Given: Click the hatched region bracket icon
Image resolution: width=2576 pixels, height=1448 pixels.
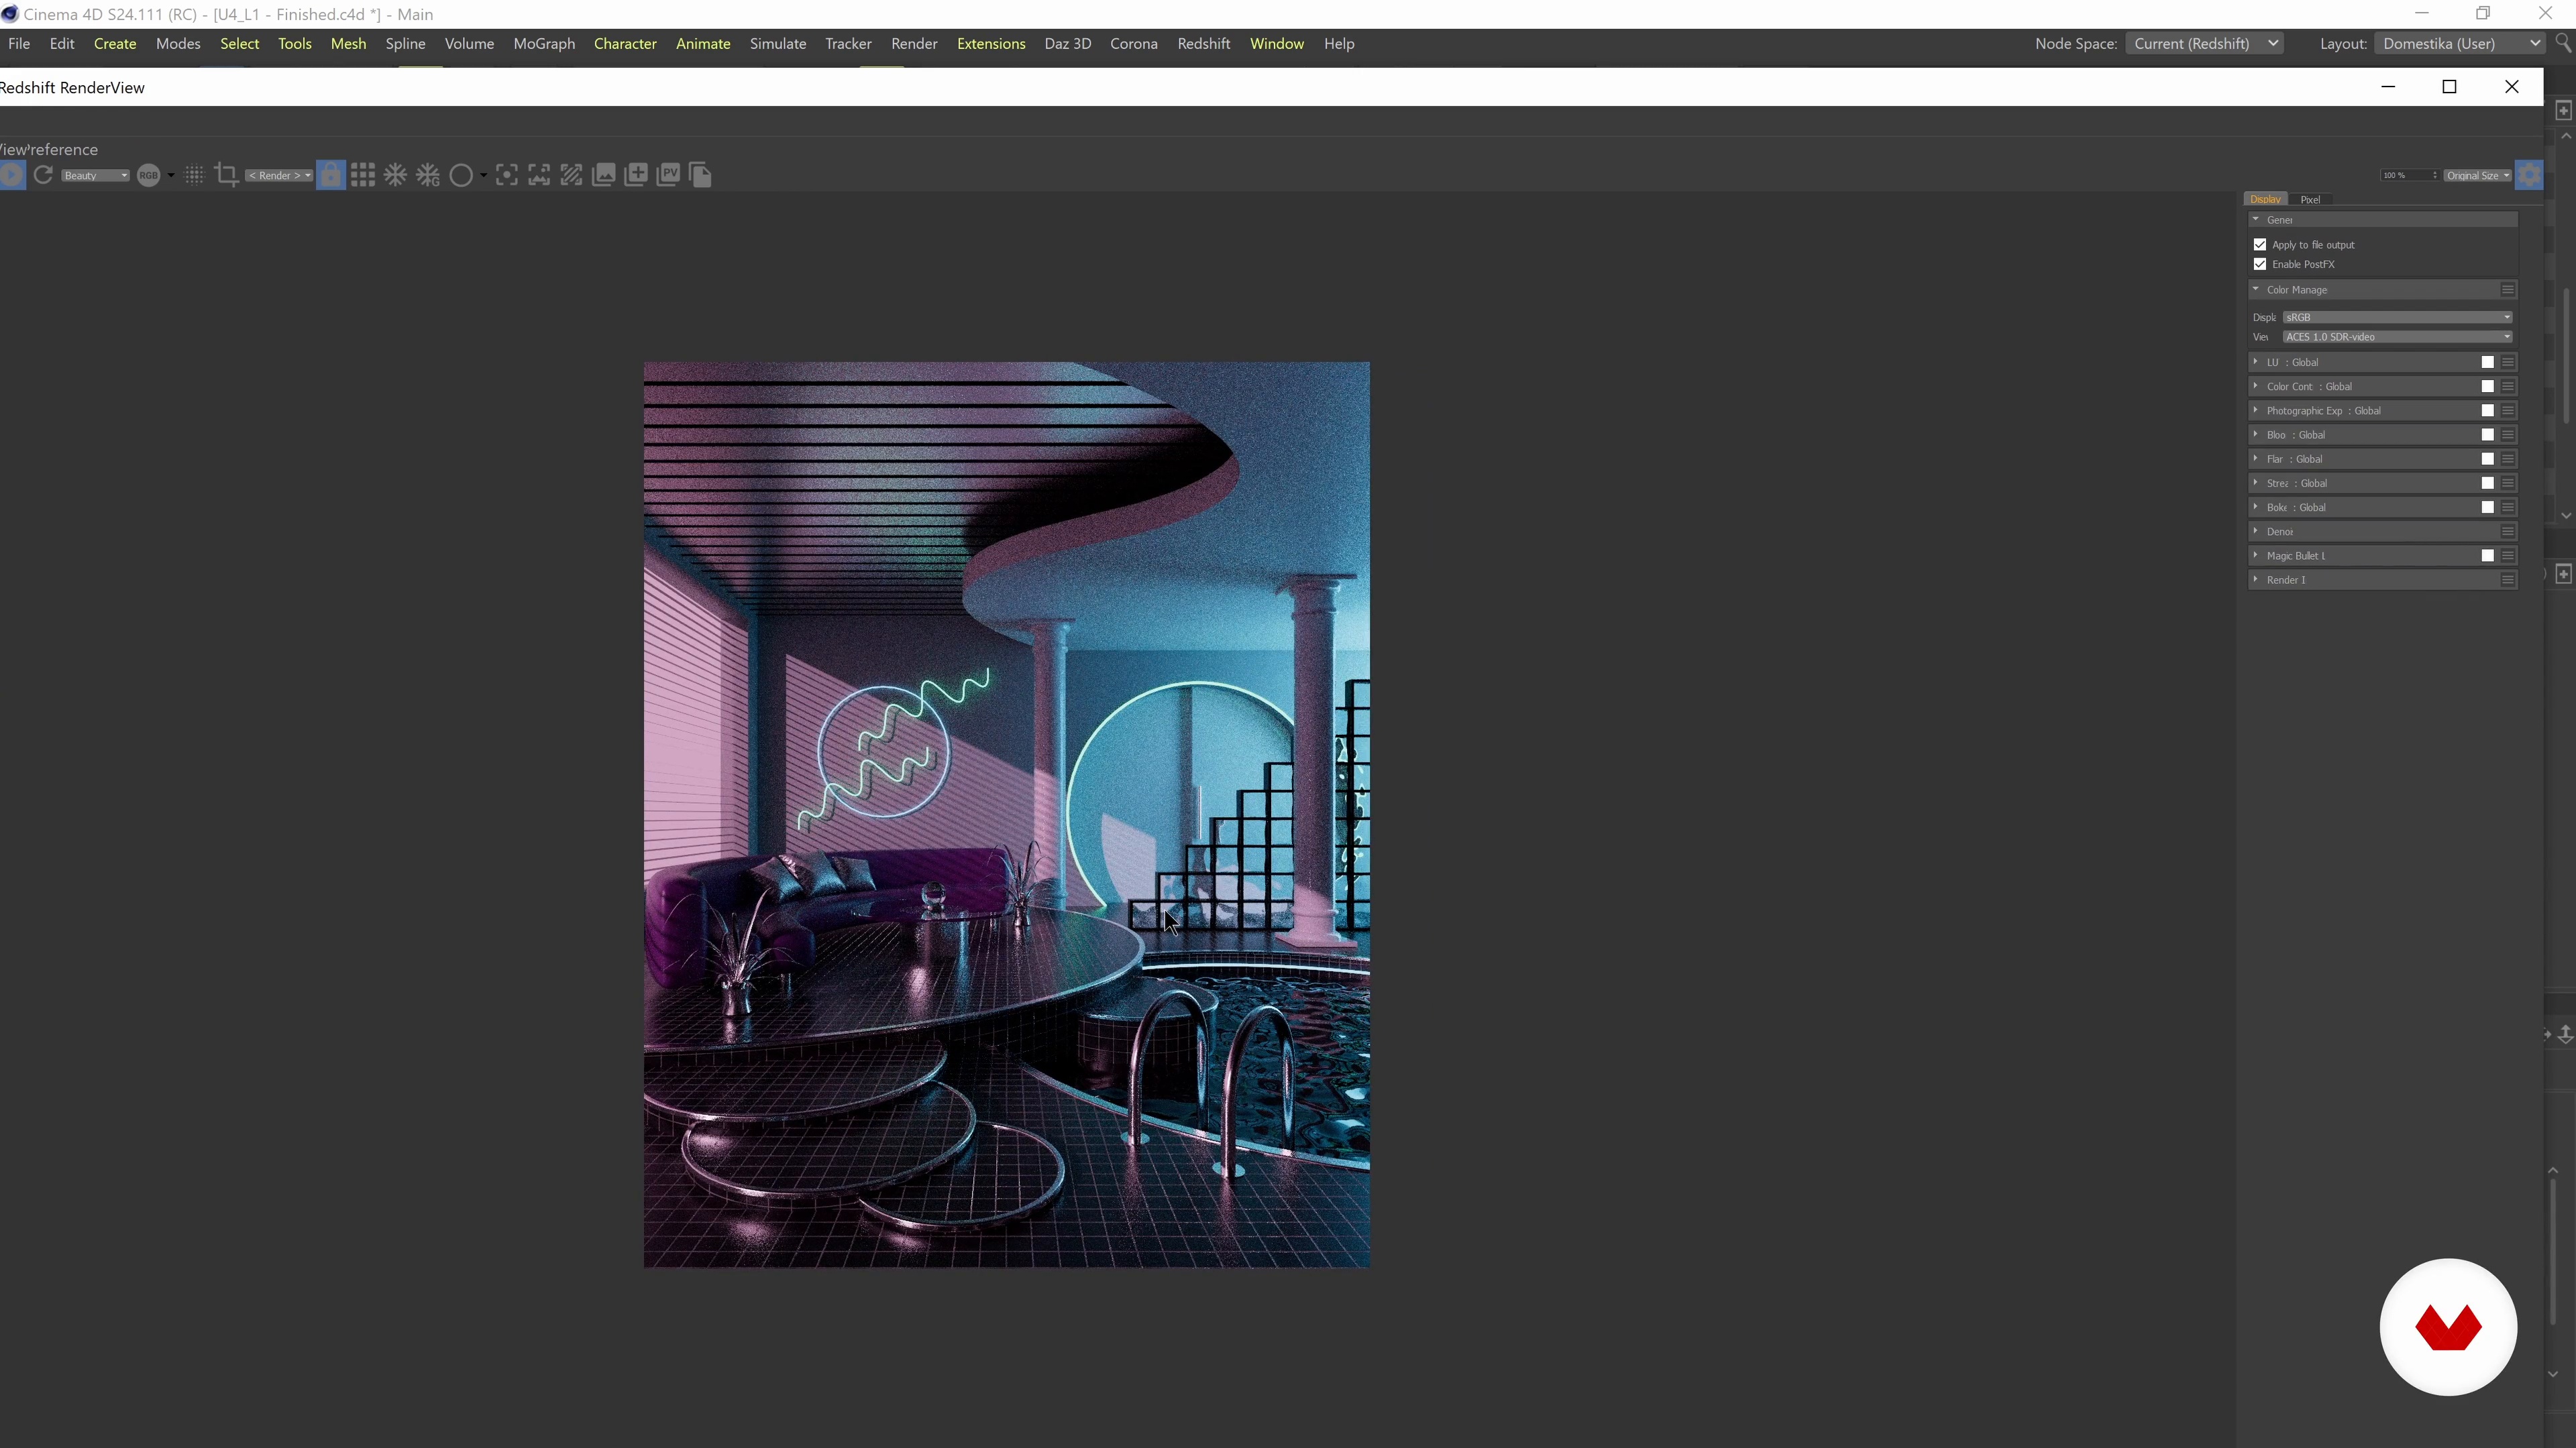Looking at the screenshot, I should [x=571, y=176].
